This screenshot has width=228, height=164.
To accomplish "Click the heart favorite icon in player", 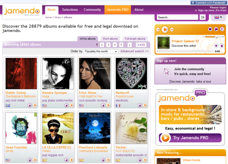I will [x=210, y=29].
